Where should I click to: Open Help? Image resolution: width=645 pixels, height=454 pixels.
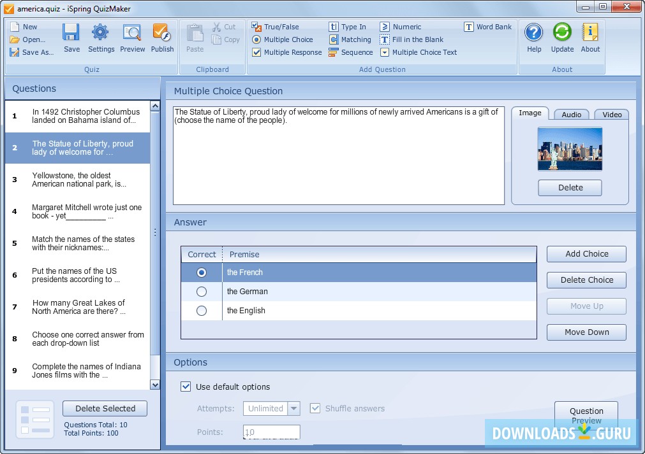(x=534, y=38)
